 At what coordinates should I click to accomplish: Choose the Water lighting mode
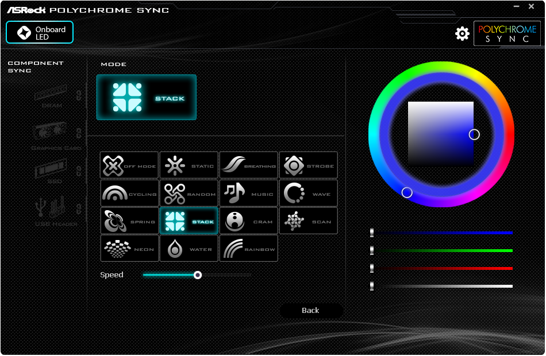click(x=189, y=249)
